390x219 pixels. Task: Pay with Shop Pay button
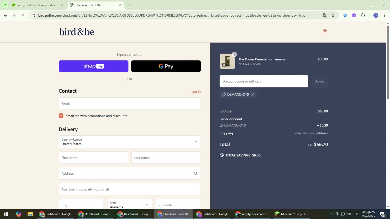pyautogui.click(x=94, y=66)
